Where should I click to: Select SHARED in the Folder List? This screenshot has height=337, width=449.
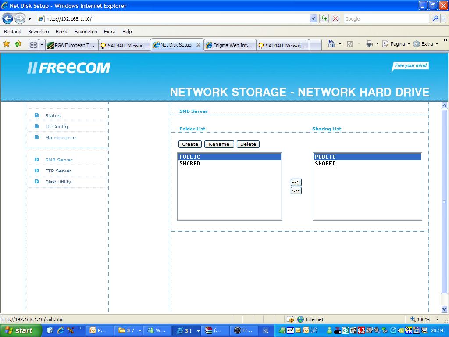[x=230, y=164]
